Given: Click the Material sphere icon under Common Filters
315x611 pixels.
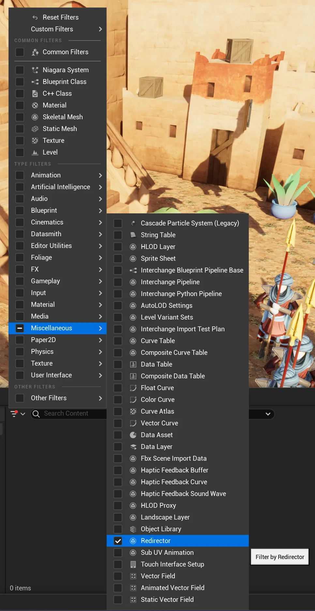Looking at the screenshot, I should click(x=35, y=105).
